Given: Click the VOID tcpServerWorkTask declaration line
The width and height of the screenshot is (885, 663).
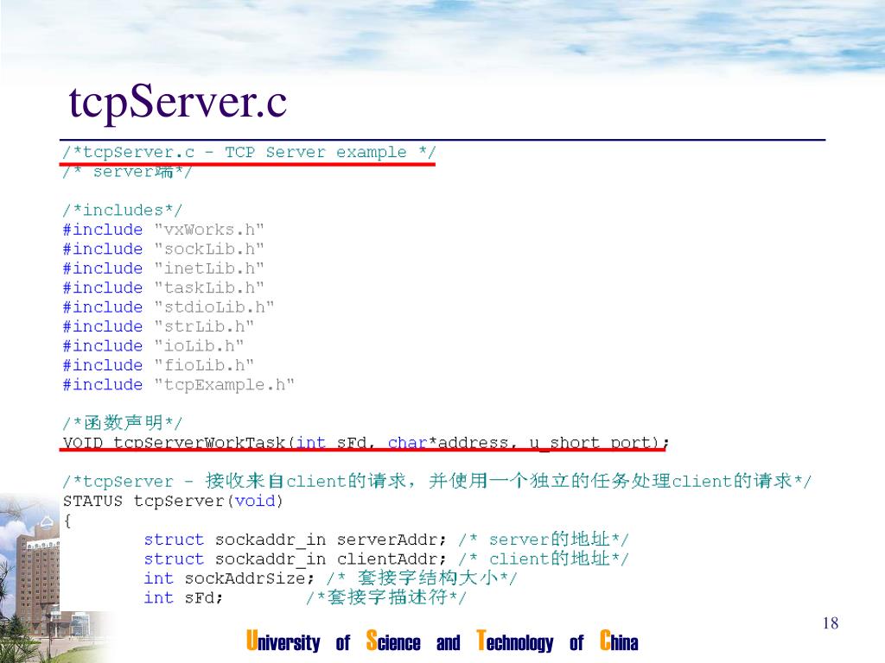Looking at the screenshot, I should (x=366, y=443).
